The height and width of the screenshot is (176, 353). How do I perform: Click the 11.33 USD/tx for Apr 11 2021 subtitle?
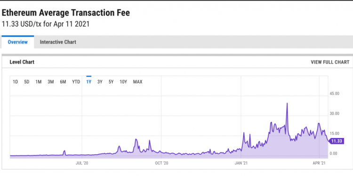point(46,24)
